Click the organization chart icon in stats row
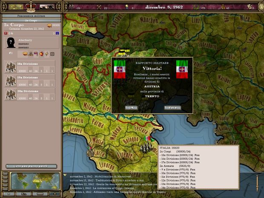The image size is (264, 198). (31, 54)
